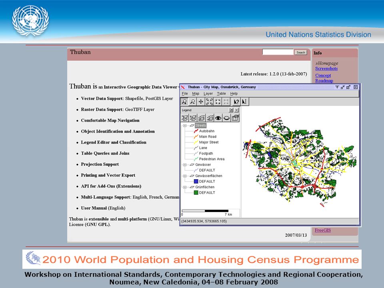
Task: Click the Full Layer Extent icon
Action: click(218, 102)
